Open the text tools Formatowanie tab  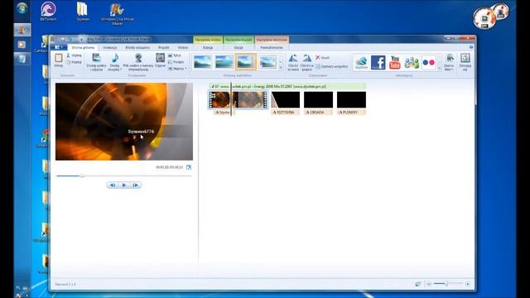(272, 48)
